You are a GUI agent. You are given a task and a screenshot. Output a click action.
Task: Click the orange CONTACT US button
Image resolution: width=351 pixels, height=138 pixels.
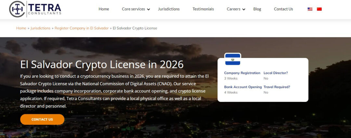coord(42,119)
